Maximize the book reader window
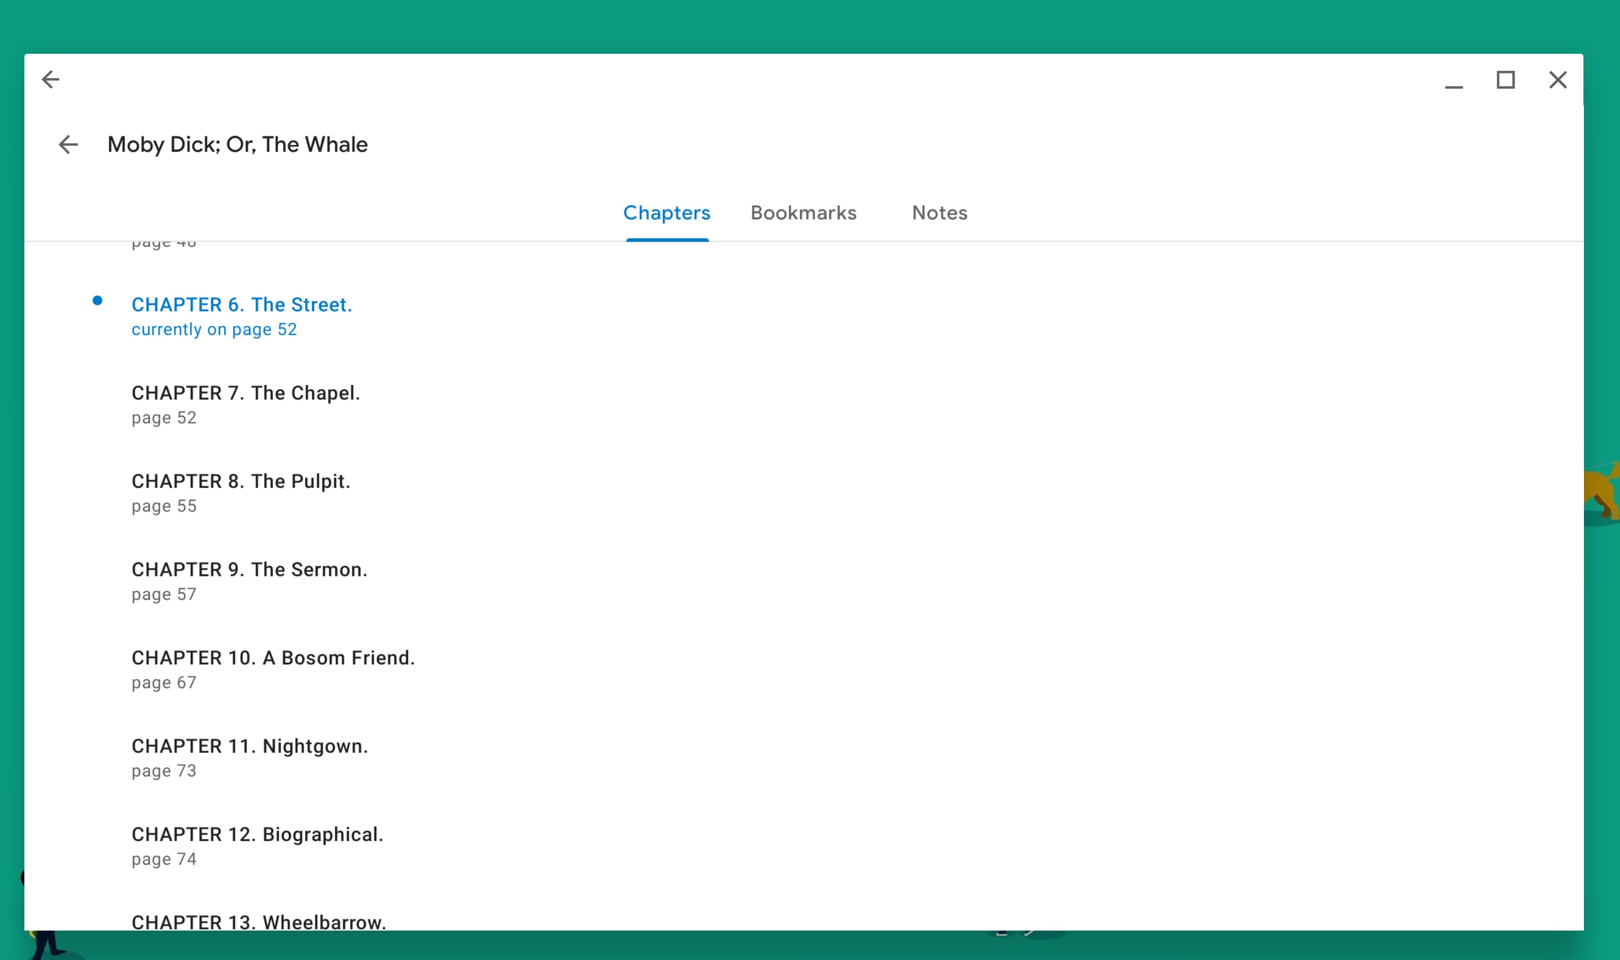Image resolution: width=1620 pixels, height=960 pixels. (1505, 80)
